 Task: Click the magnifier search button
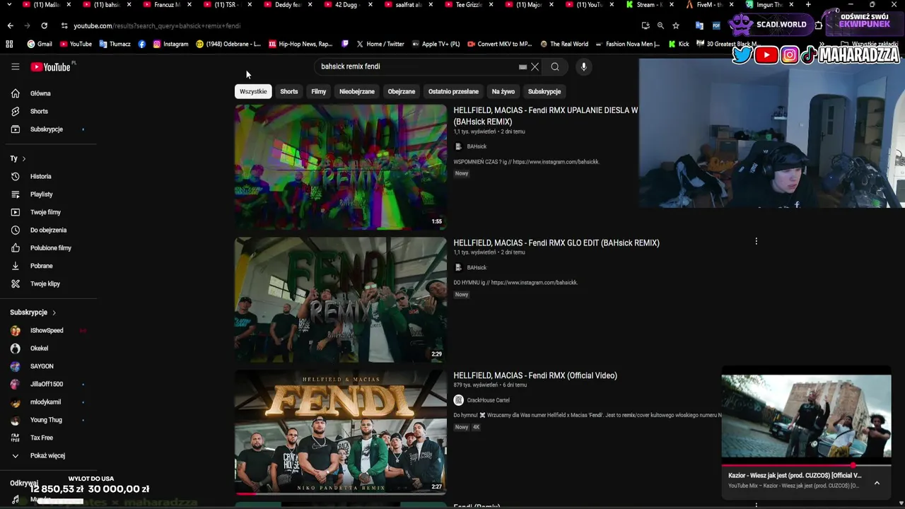coord(555,66)
